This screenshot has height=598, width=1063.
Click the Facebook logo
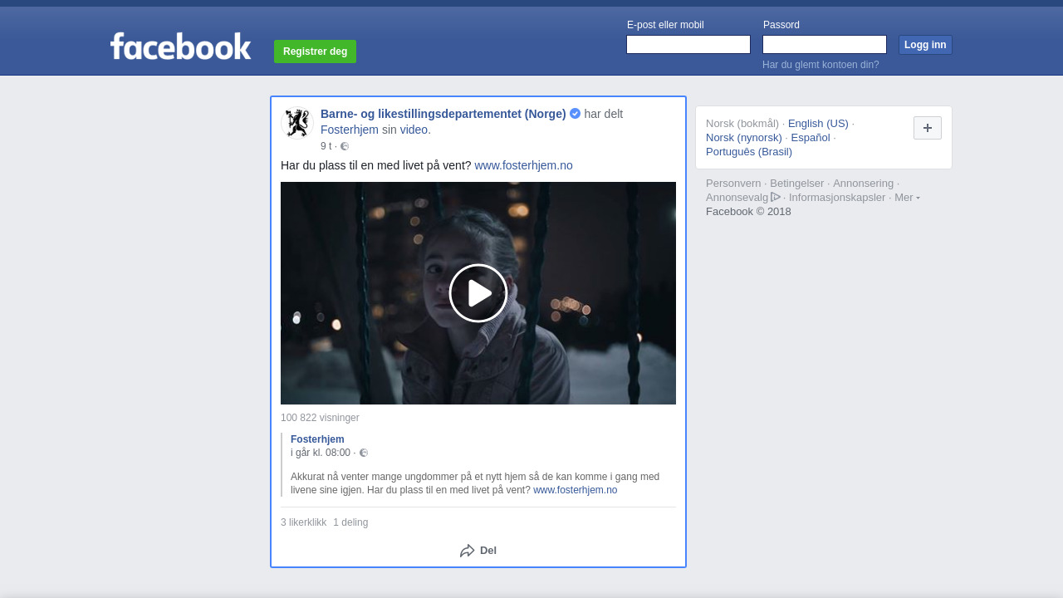pyautogui.click(x=180, y=47)
